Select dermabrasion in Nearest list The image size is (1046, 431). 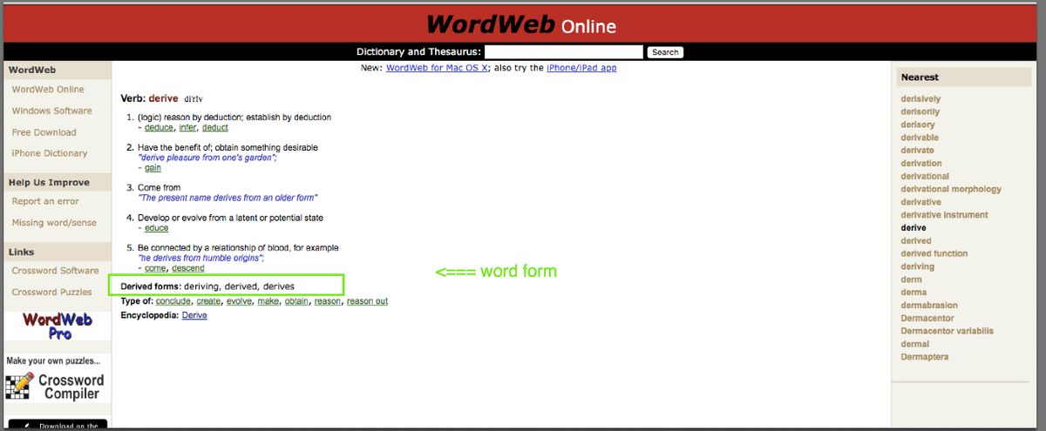pos(929,305)
